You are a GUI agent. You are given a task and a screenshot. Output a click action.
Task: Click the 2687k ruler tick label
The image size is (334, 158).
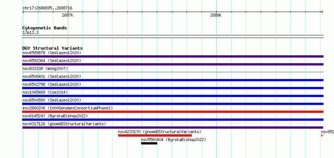pyautogui.click(x=68, y=15)
